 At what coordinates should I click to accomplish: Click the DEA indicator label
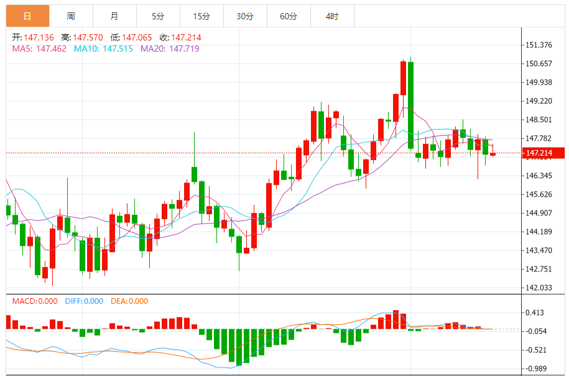(x=129, y=301)
